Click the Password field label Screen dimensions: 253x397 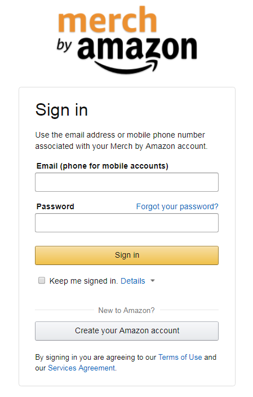coord(55,206)
